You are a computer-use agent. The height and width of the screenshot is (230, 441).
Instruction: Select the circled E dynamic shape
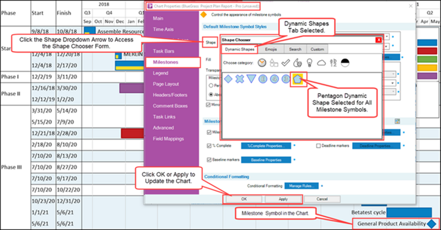pos(263,79)
